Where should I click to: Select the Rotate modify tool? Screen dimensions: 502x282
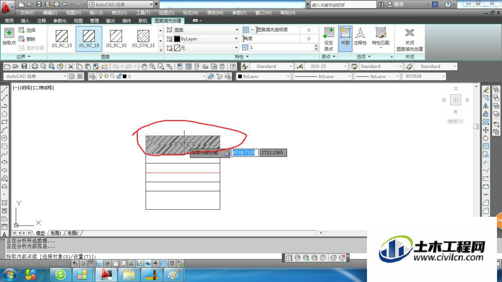pyautogui.click(x=486, y=138)
